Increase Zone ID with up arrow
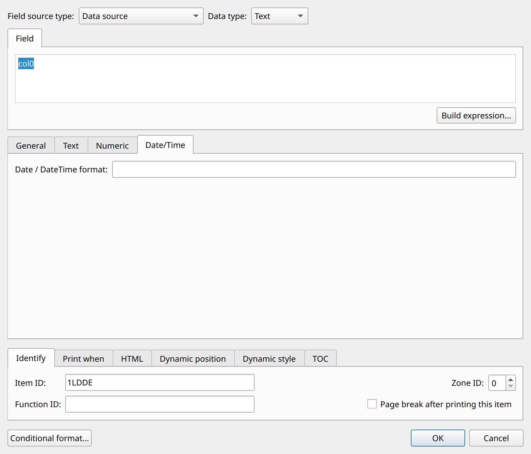Image resolution: width=531 pixels, height=454 pixels. click(511, 379)
